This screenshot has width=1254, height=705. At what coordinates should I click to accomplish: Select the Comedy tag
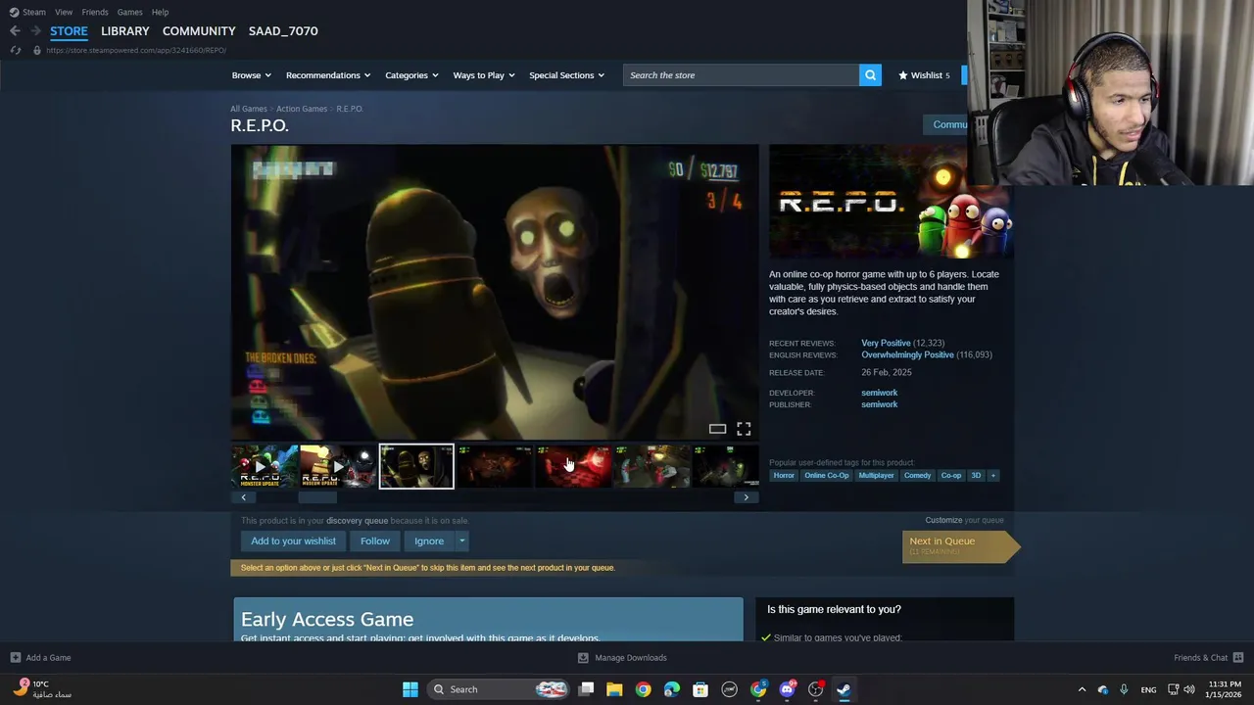pos(917,476)
